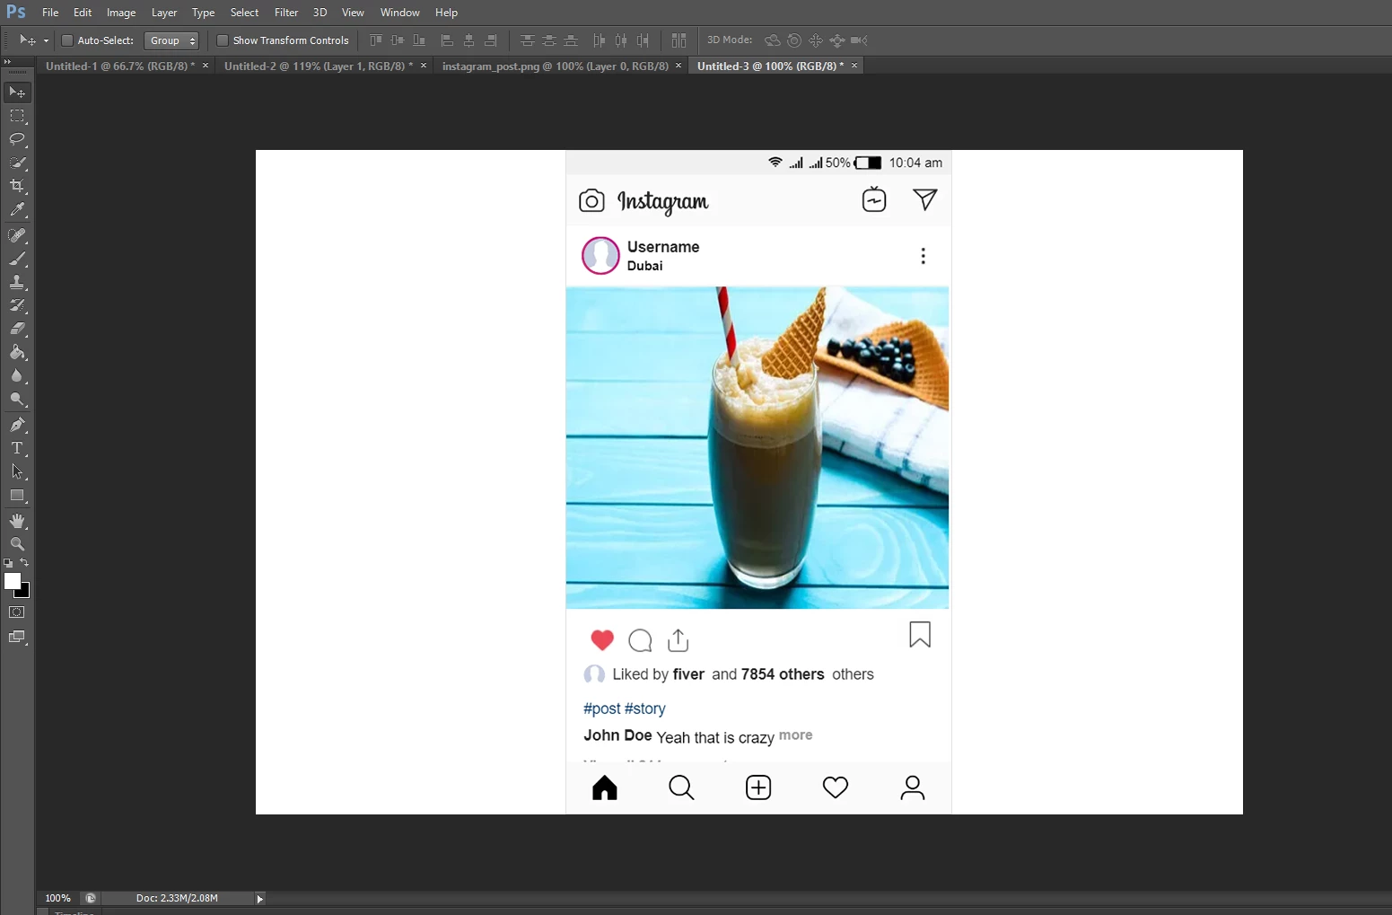Click the 100% zoom level field
The image size is (1392, 915).
[58, 898]
